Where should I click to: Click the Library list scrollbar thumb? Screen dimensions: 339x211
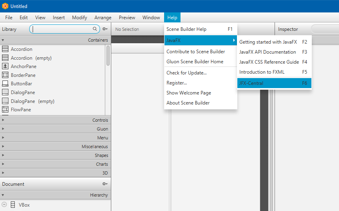point(108,56)
